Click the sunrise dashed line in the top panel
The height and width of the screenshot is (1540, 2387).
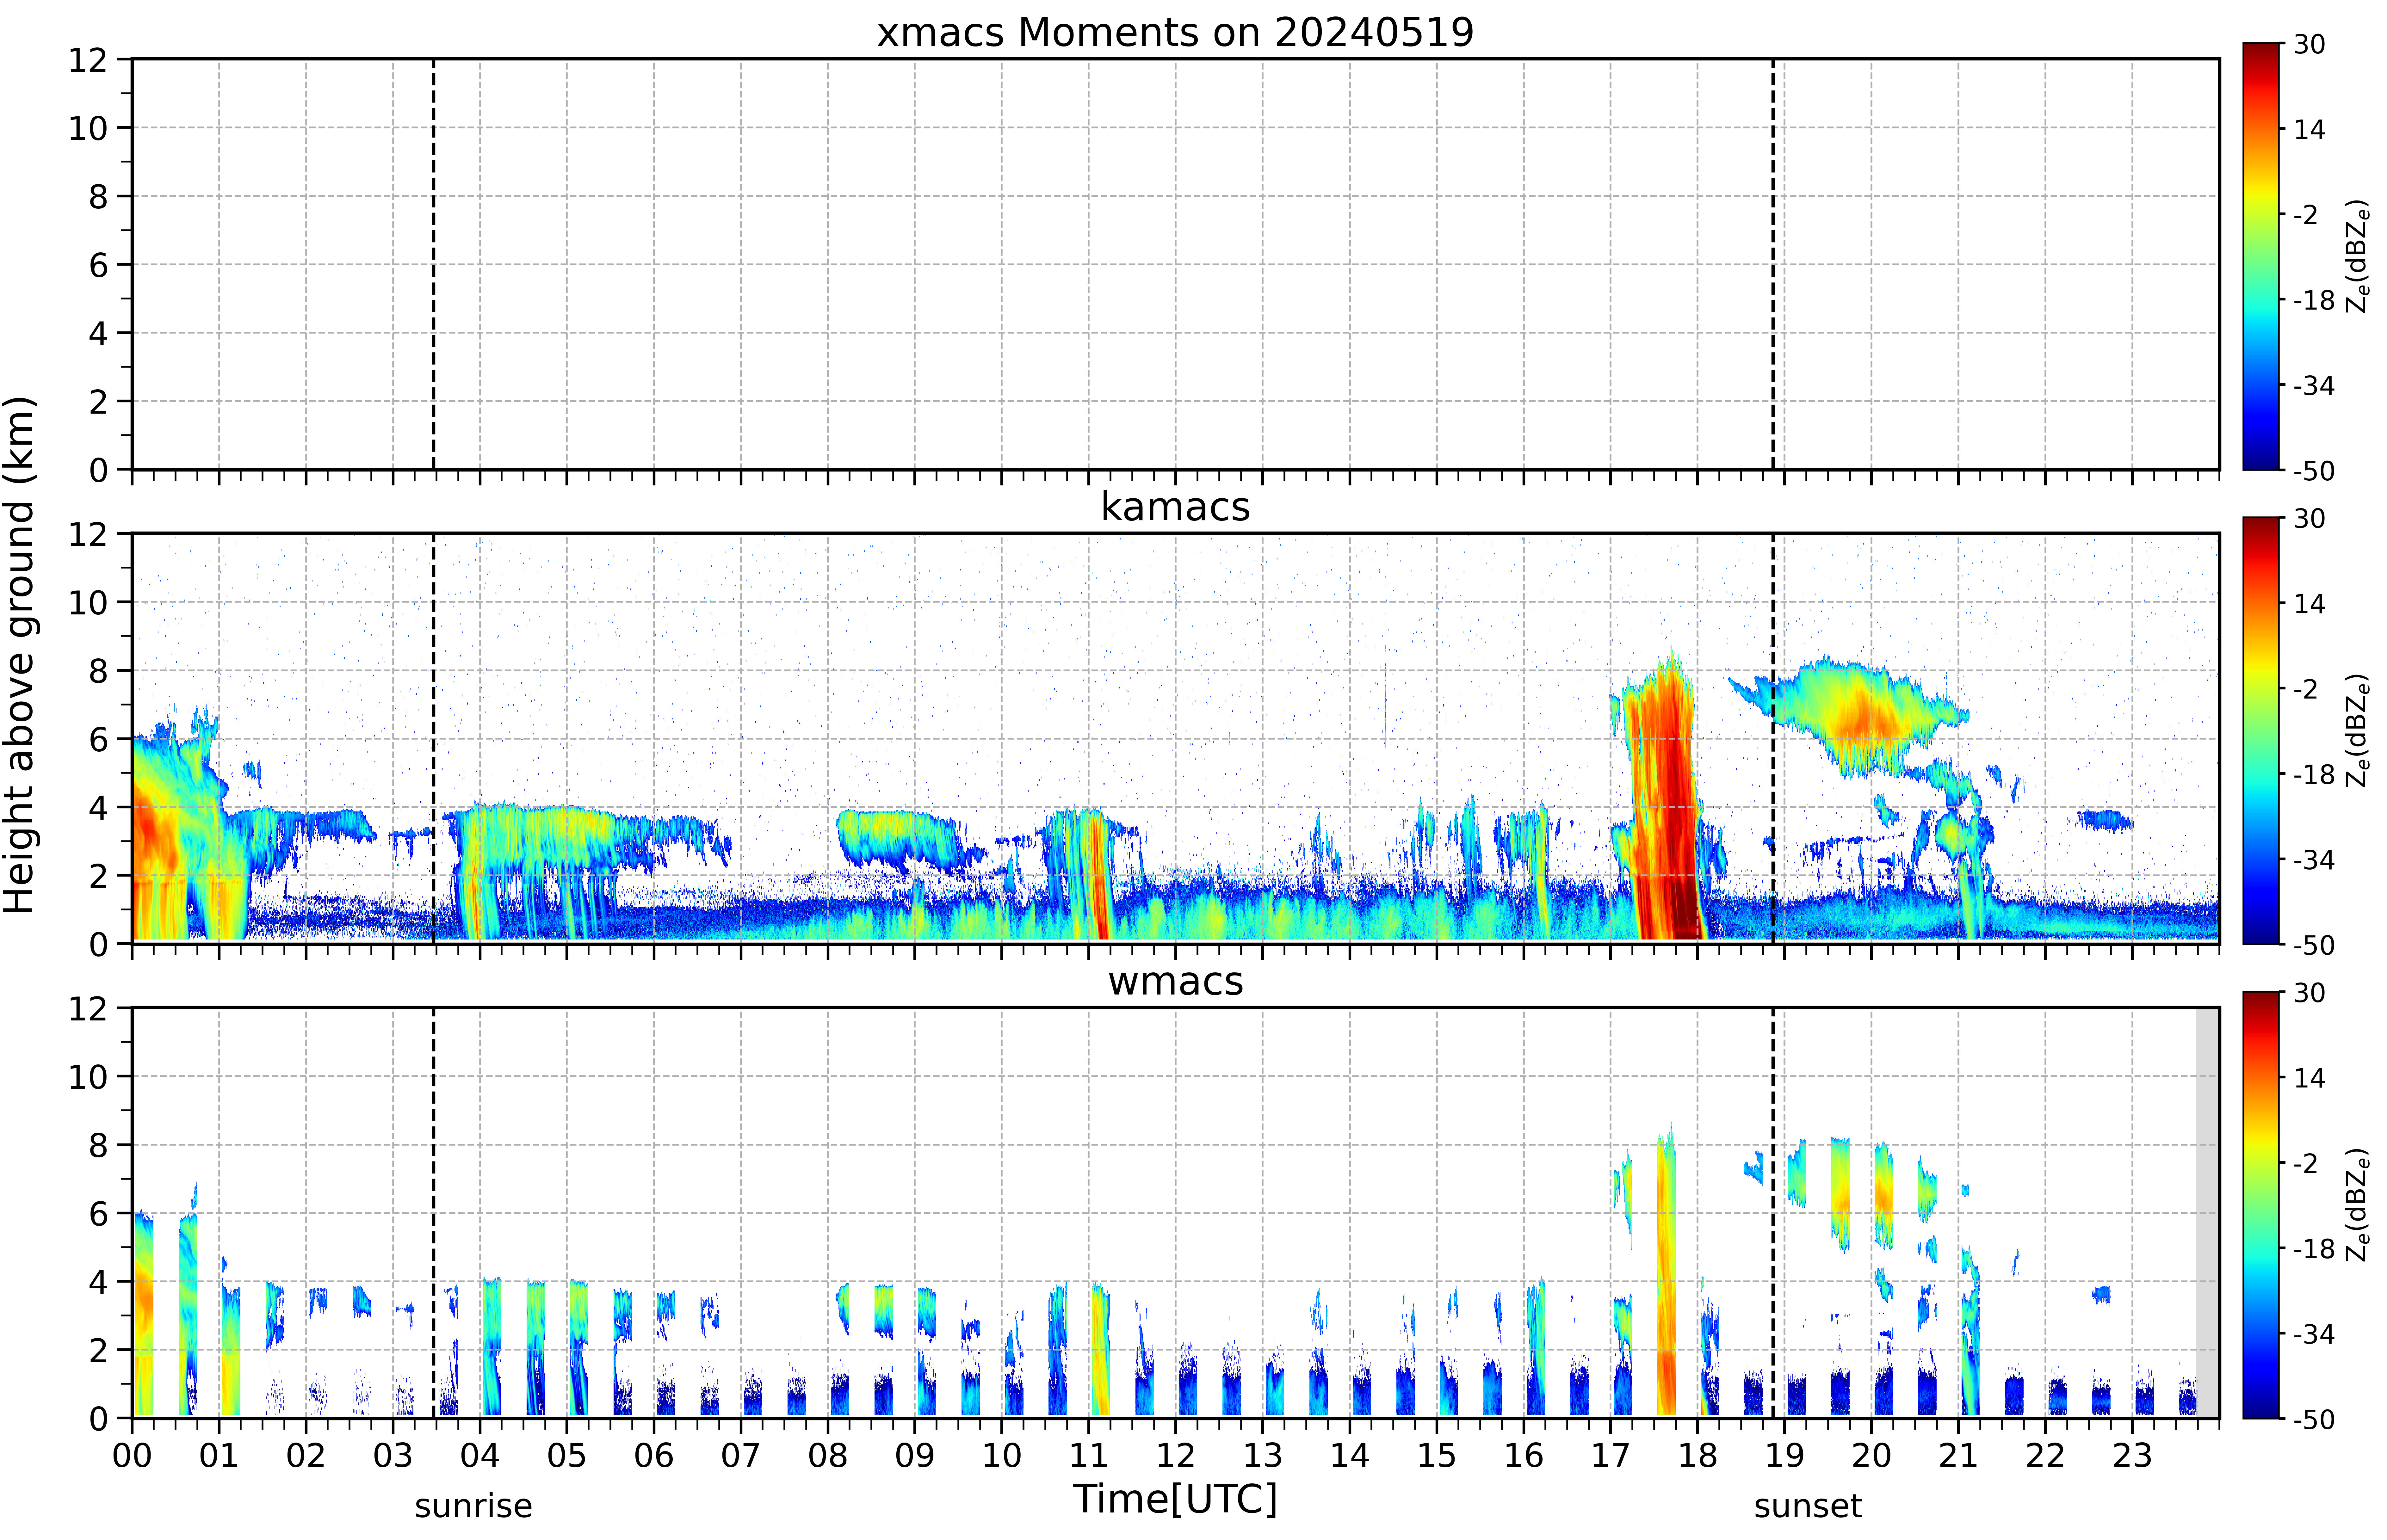coord(433,264)
